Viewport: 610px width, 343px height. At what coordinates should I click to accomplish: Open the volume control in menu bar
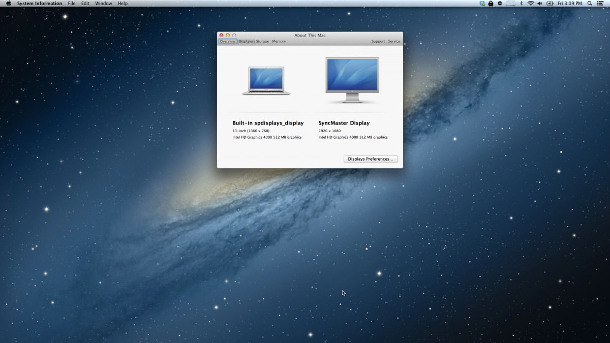coord(539,4)
